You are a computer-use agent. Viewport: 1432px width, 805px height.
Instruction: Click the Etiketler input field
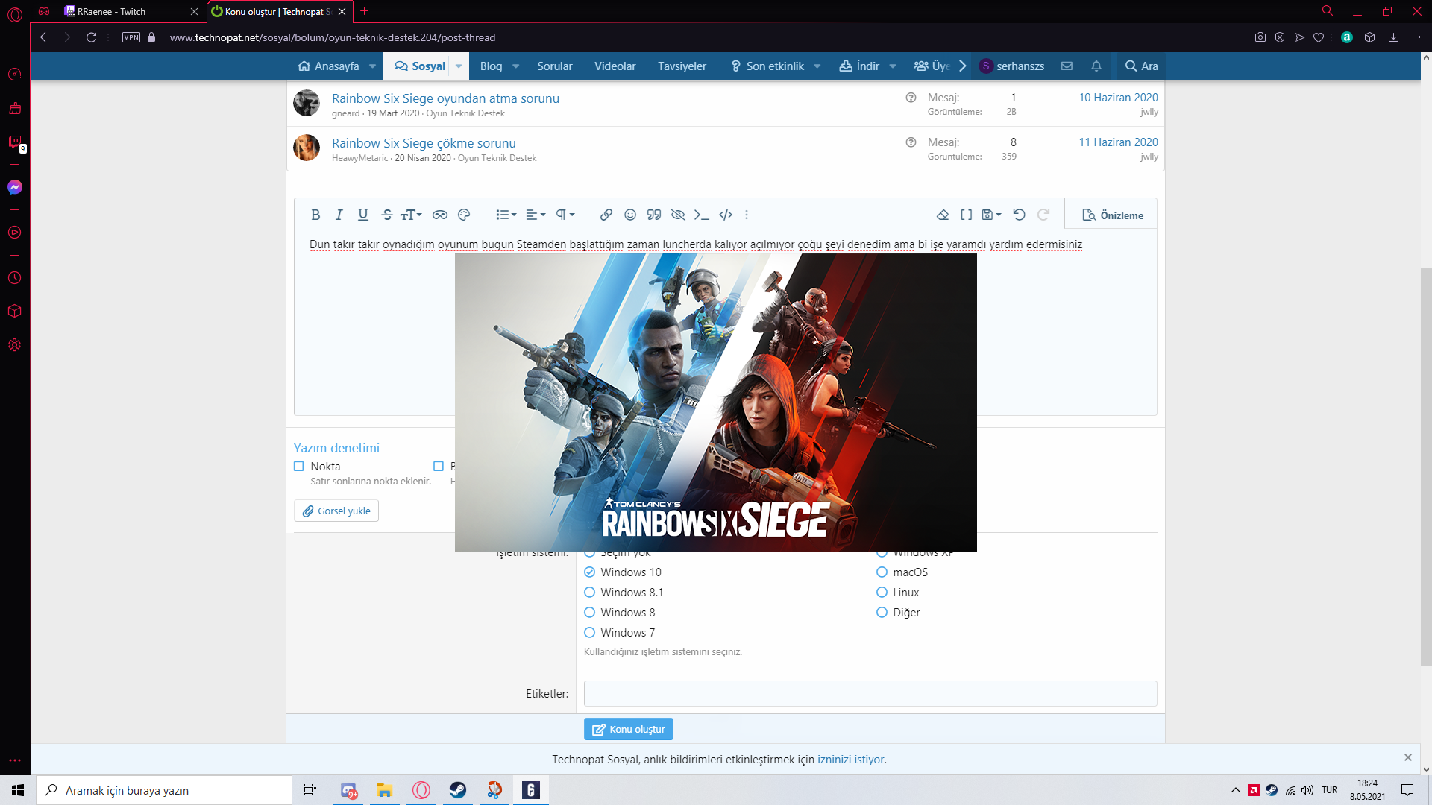click(870, 693)
